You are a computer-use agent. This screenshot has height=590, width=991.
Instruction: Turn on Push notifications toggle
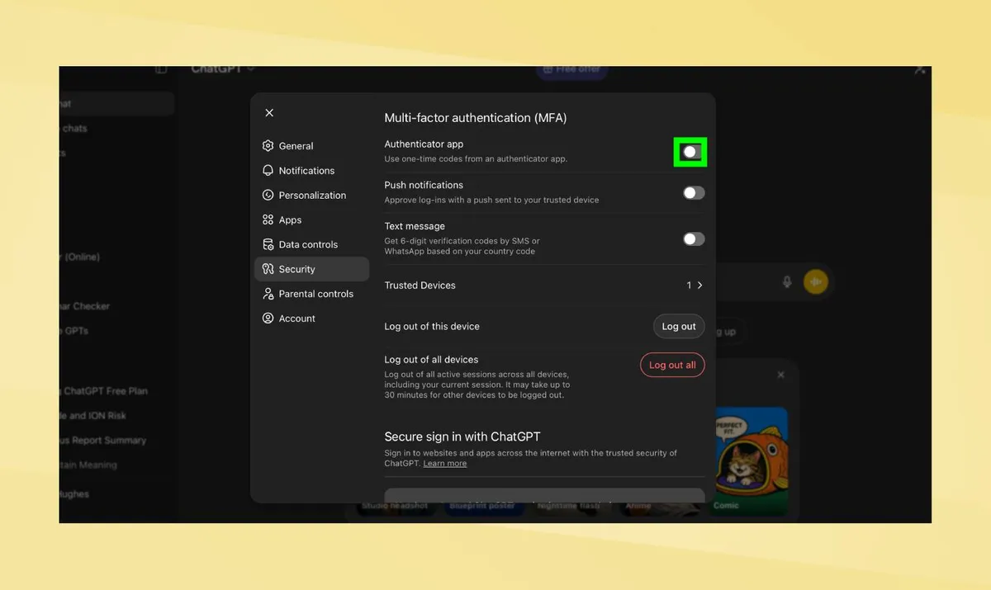(x=694, y=193)
